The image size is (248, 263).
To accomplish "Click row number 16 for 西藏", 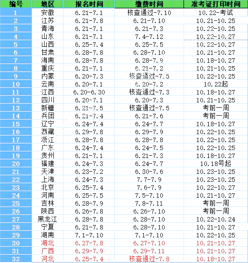I will (16, 132).
